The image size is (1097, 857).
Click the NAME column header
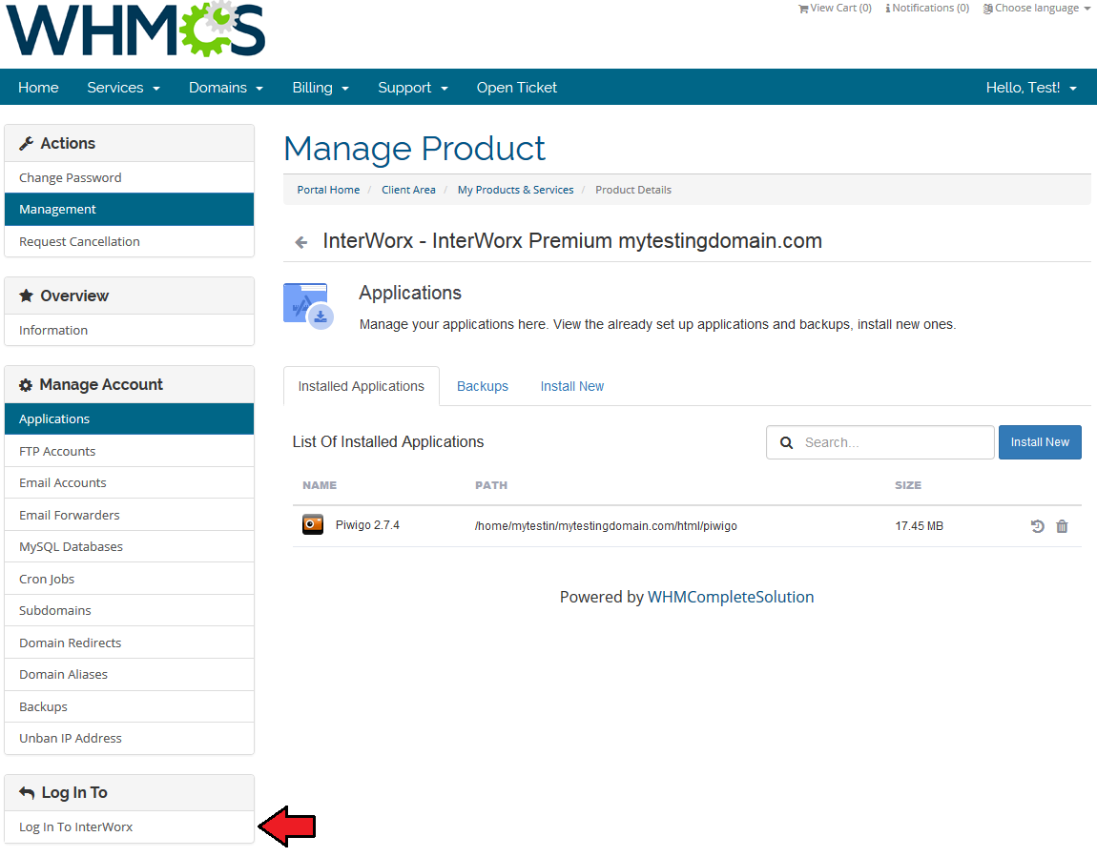tap(320, 485)
